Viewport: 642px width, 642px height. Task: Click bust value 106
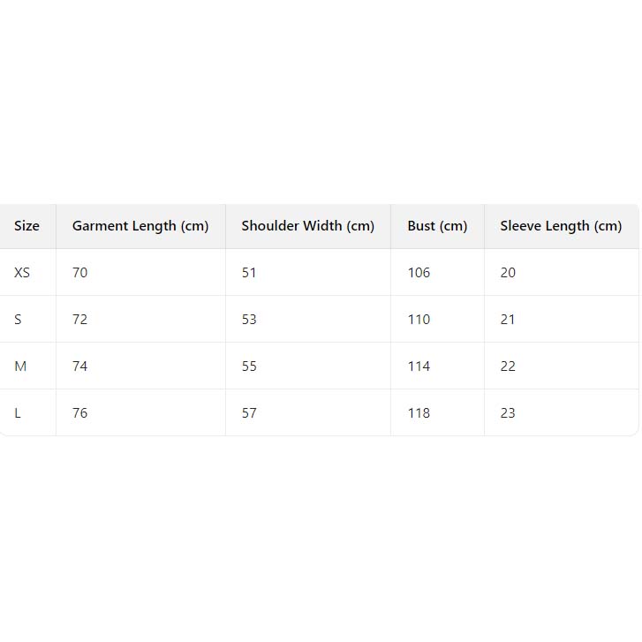[419, 273]
